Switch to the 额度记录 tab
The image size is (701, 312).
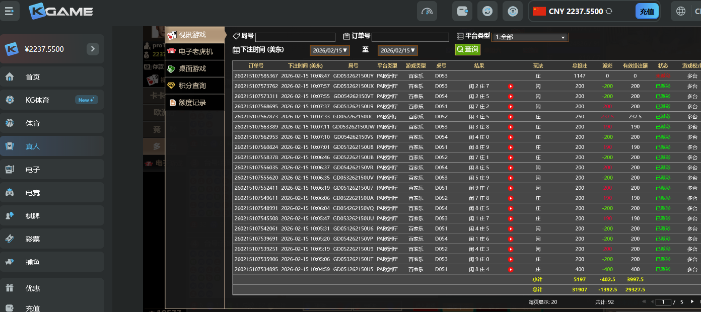(191, 103)
